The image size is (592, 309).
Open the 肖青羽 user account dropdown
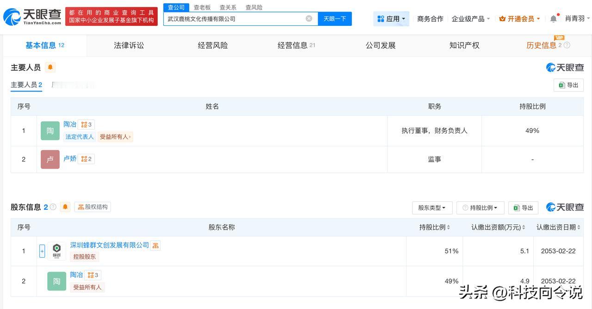578,18
